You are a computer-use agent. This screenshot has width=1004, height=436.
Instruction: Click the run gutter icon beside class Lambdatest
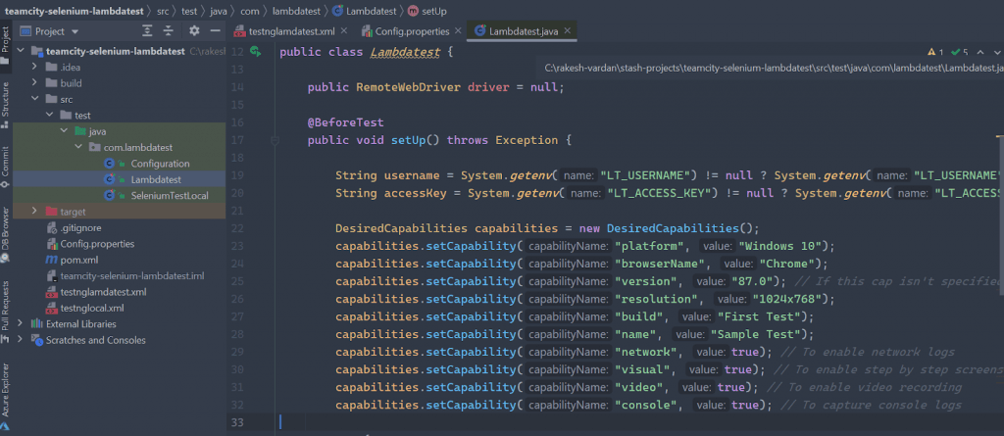click(x=255, y=51)
